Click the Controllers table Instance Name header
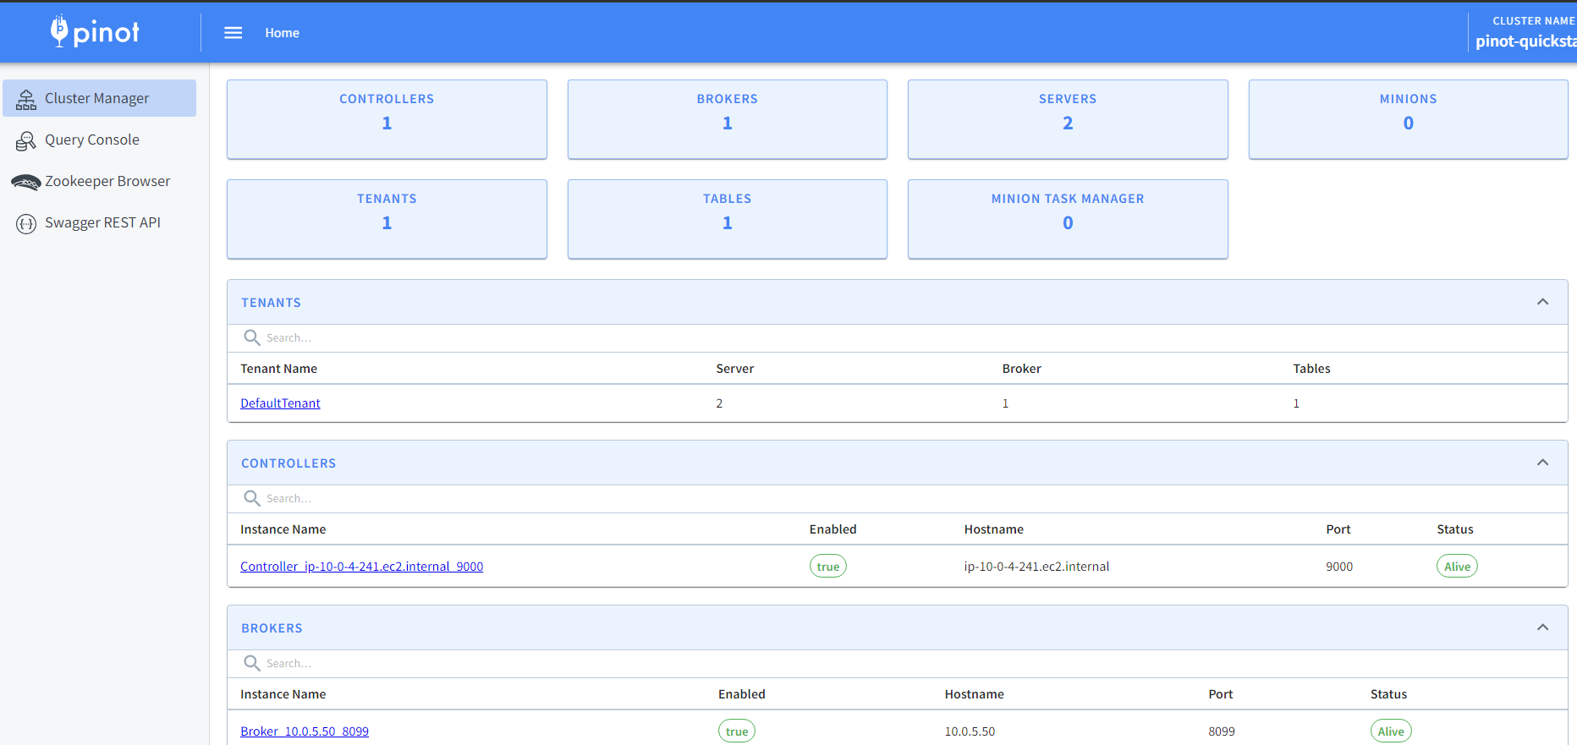This screenshot has width=1577, height=745. point(283,529)
